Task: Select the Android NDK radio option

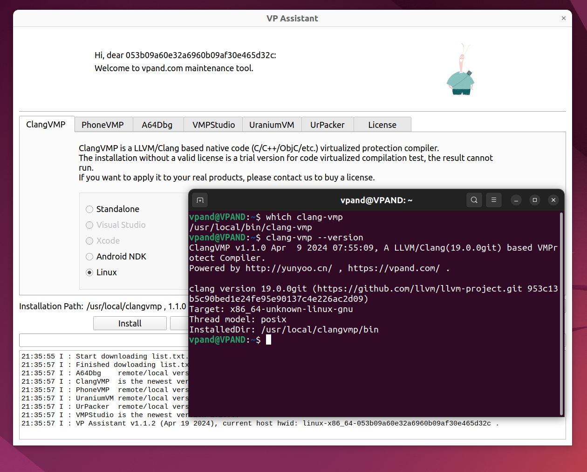Action: coord(116,257)
